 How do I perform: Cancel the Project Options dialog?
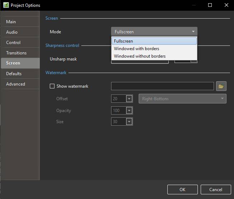tap(216, 189)
